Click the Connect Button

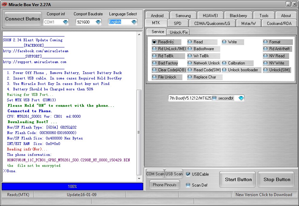click(x=23, y=19)
